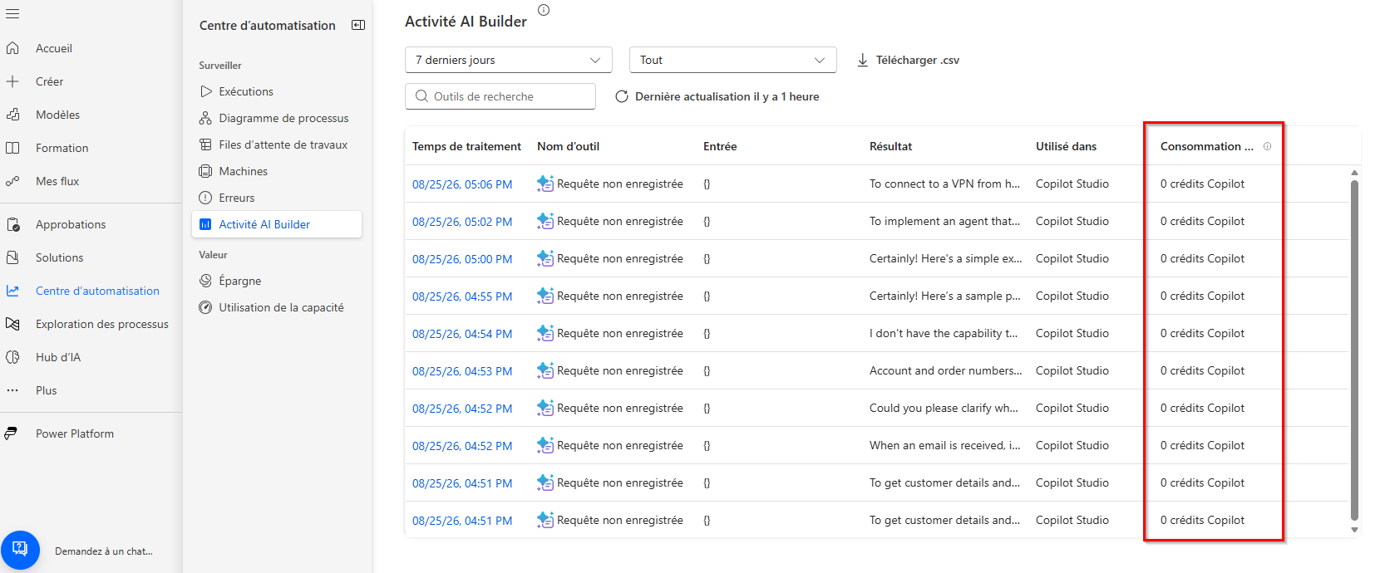
Task: Open the hamburger navigation menu
Action: [12, 14]
